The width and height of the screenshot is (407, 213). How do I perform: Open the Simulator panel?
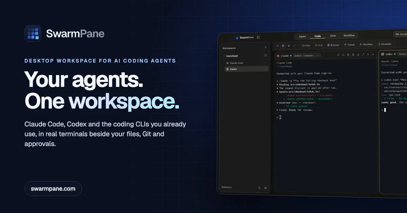click(385, 44)
